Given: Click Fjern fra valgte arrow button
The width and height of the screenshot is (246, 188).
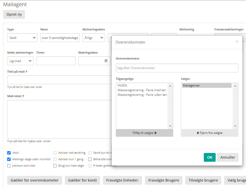Looking at the screenshot, I should coord(209,133).
